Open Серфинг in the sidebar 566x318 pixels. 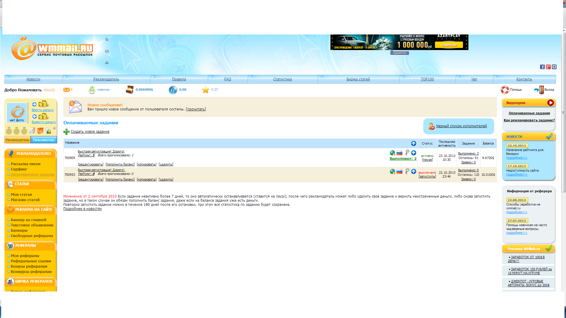(x=19, y=169)
